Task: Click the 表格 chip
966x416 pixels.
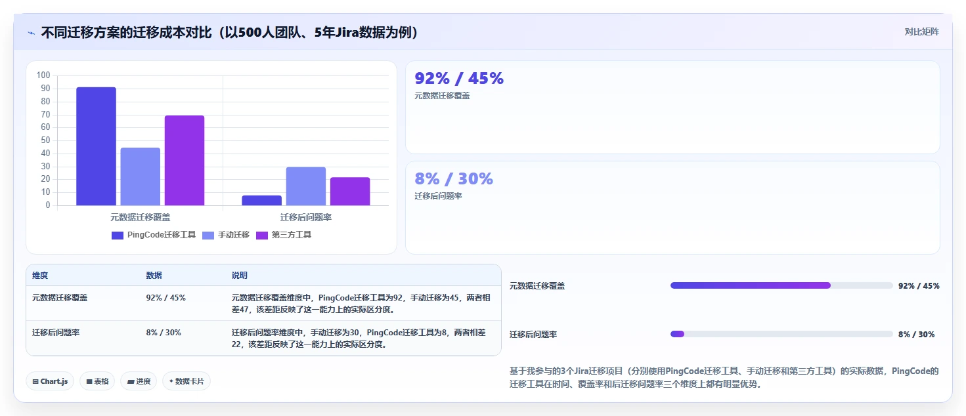Action: 97,381
